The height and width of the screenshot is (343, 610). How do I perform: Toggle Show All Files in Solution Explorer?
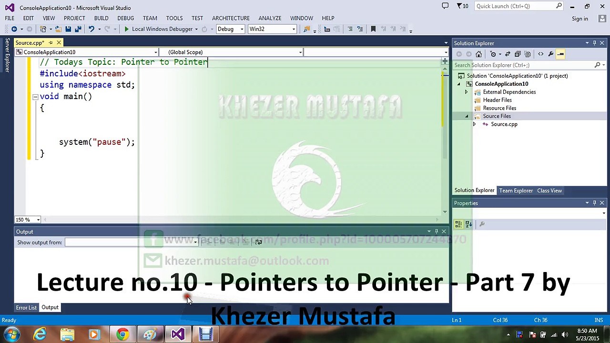[x=528, y=54]
